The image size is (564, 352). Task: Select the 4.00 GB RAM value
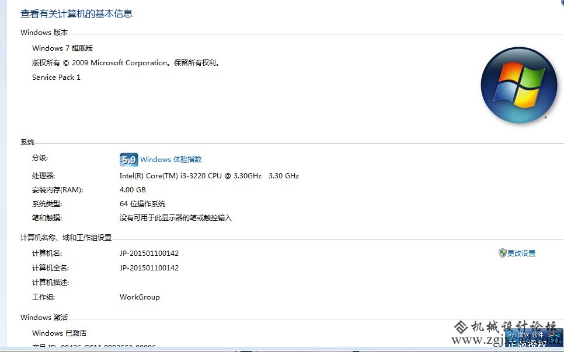[133, 189]
